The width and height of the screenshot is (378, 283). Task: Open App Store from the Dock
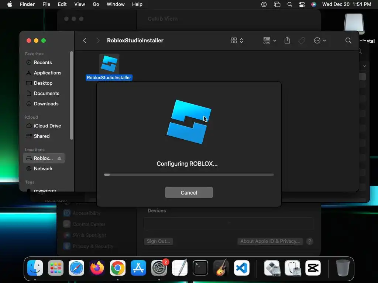pyautogui.click(x=138, y=268)
